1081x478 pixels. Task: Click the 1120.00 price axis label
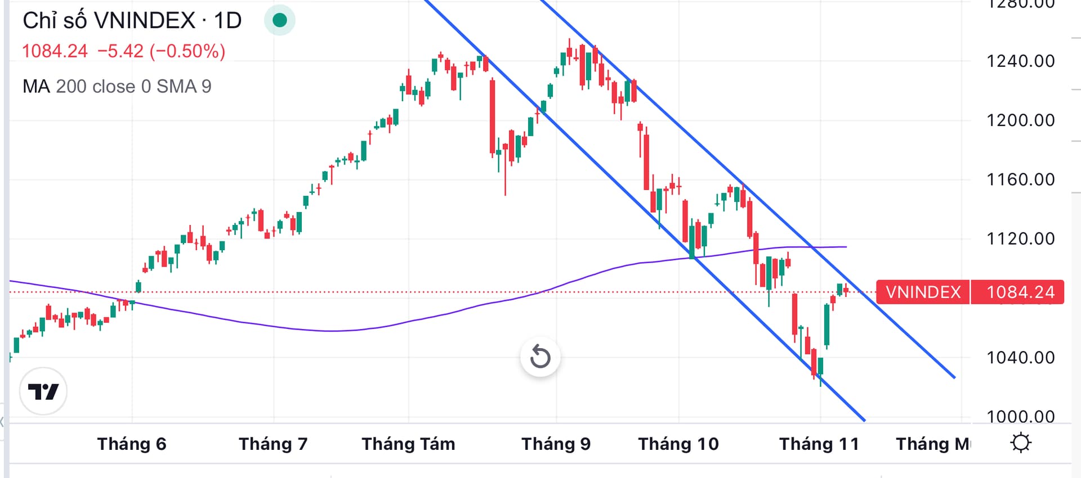(x=1020, y=239)
